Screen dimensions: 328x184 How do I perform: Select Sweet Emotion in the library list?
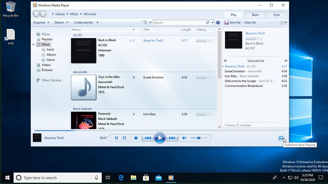[153, 77]
